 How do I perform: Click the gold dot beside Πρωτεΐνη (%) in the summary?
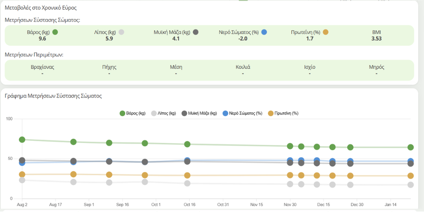click(x=326, y=32)
